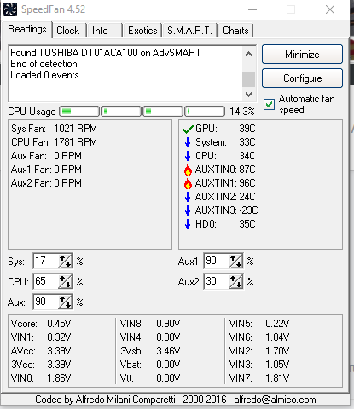Click the green checkmark beside GPU temperature

tap(188, 129)
